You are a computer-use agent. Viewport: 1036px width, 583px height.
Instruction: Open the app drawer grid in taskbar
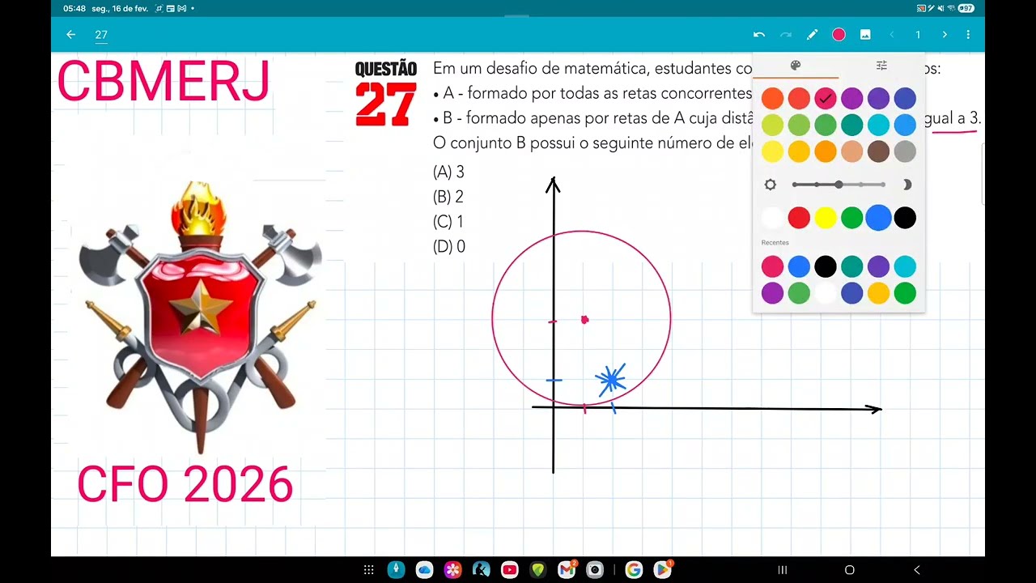tap(368, 570)
